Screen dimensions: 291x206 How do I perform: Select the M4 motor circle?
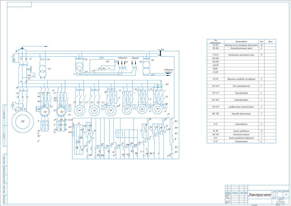point(79,111)
